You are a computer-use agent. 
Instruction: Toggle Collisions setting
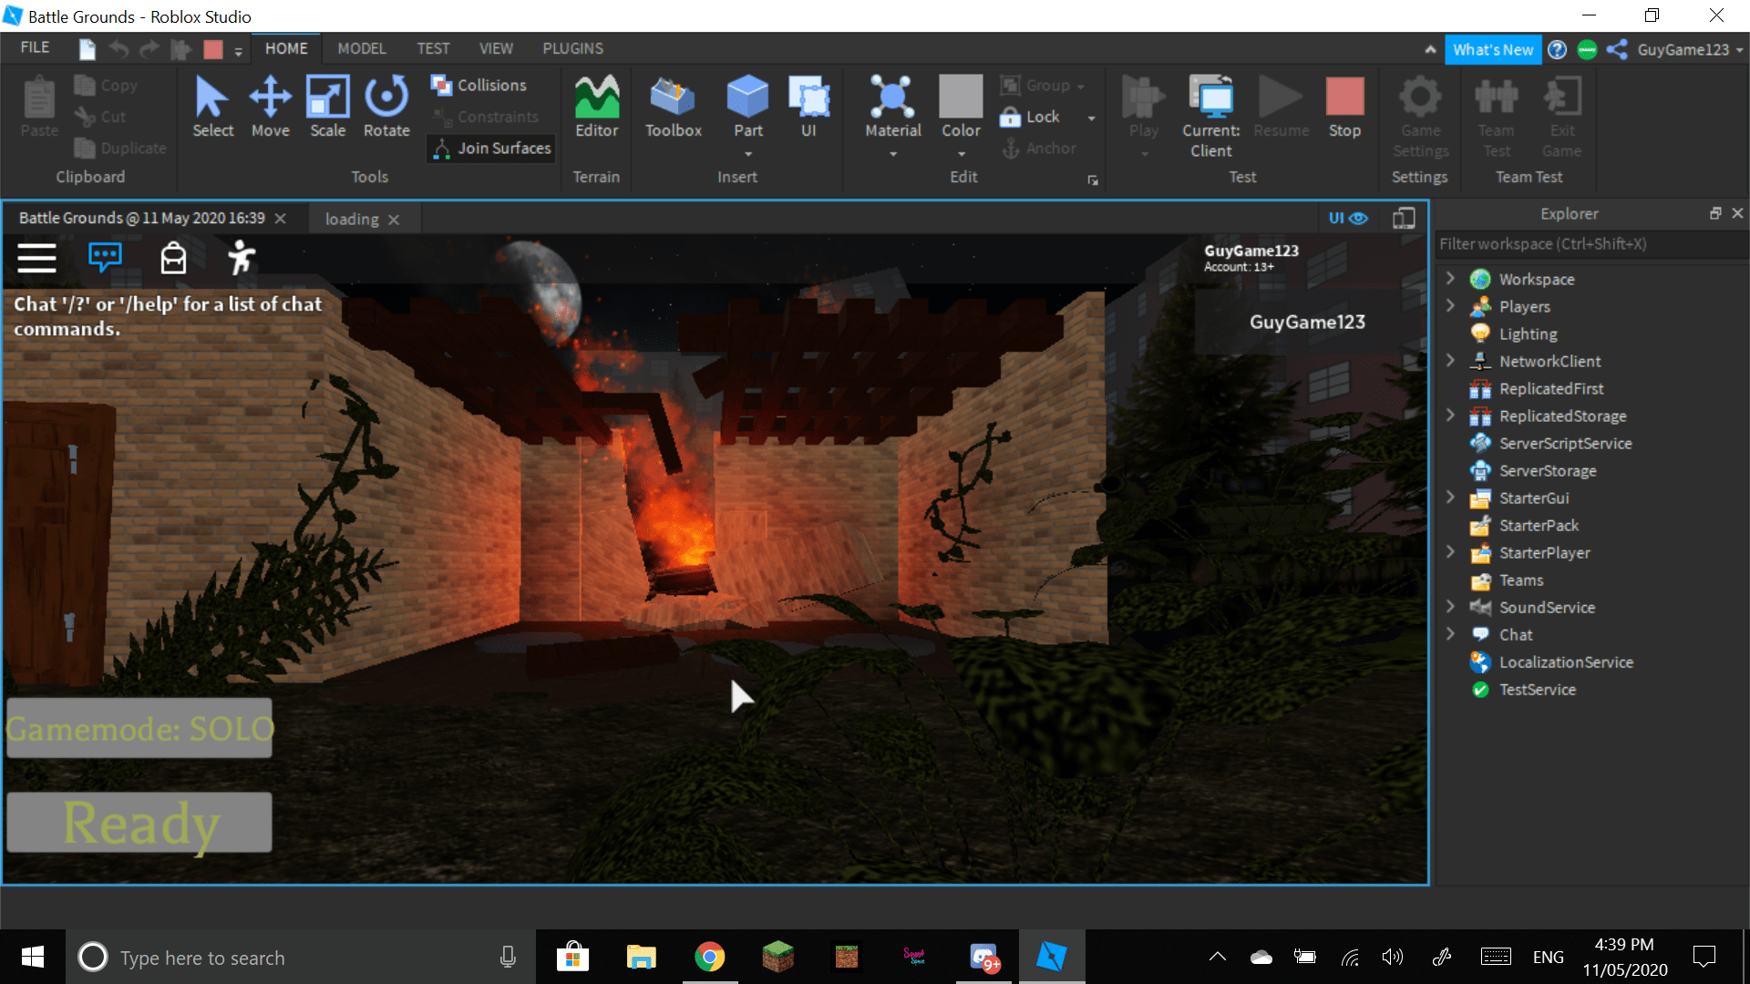coord(479,85)
